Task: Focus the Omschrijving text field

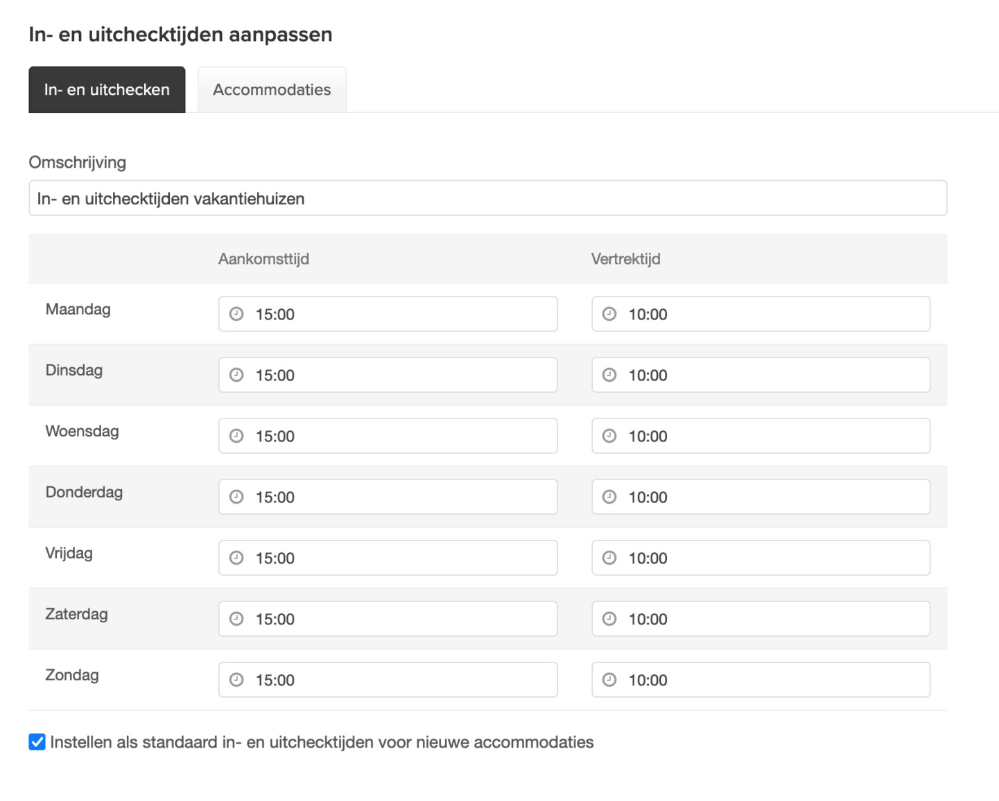Action: (487, 198)
